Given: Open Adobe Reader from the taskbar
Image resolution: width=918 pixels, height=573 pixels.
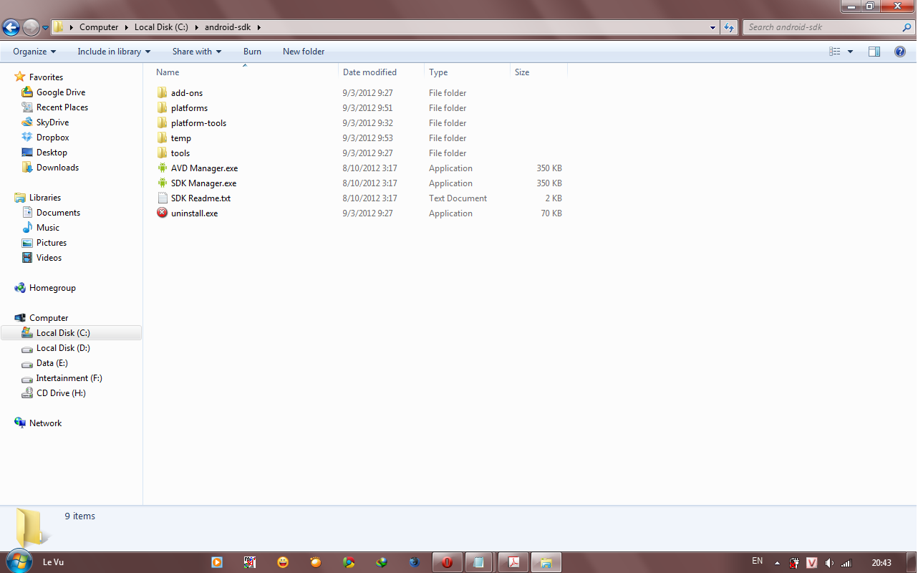Looking at the screenshot, I should tap(513, 562).
